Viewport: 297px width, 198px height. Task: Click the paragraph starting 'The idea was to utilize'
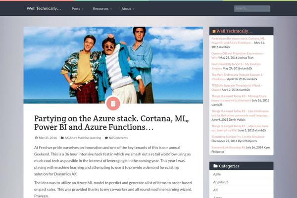[113, 189]
